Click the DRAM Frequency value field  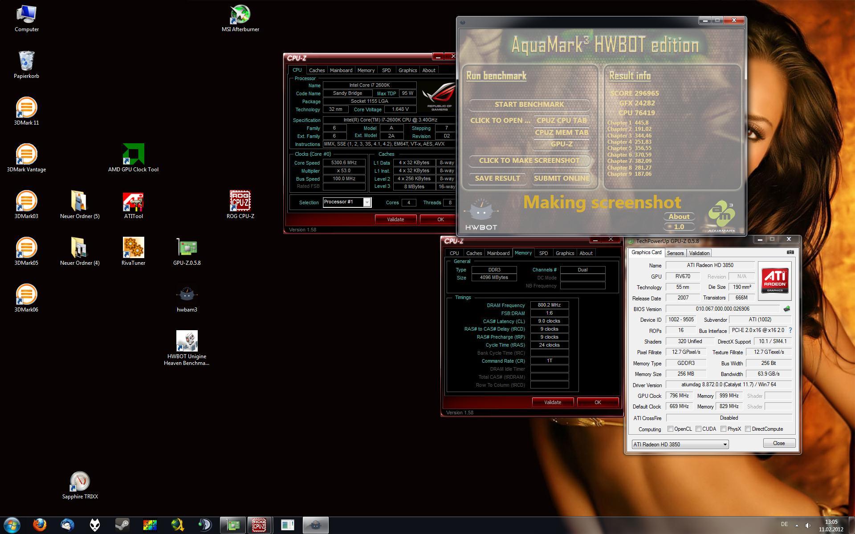point(549,305)
